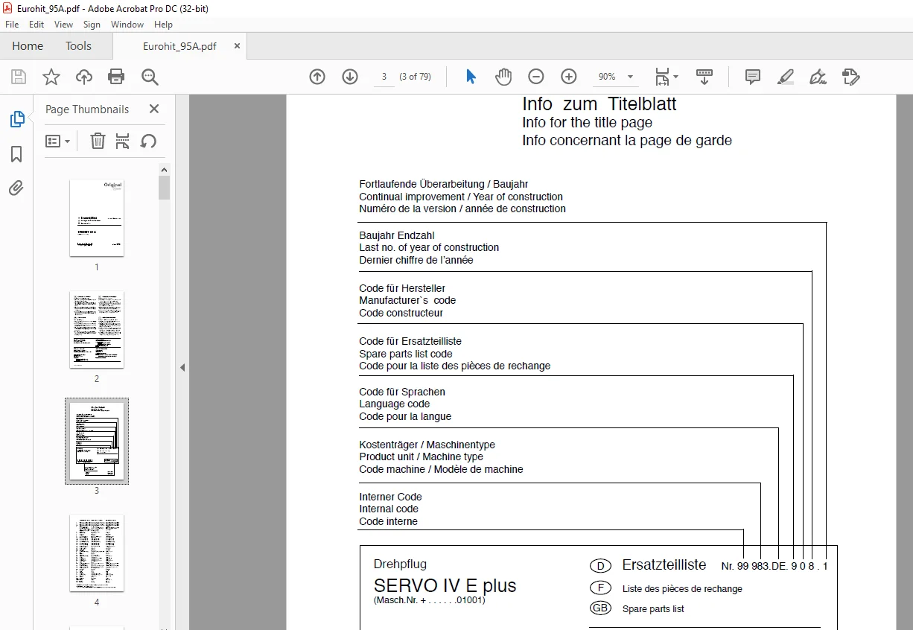Click 'Internal code' text line
This screenshot has width=913, height=630.
click(389, 509)
